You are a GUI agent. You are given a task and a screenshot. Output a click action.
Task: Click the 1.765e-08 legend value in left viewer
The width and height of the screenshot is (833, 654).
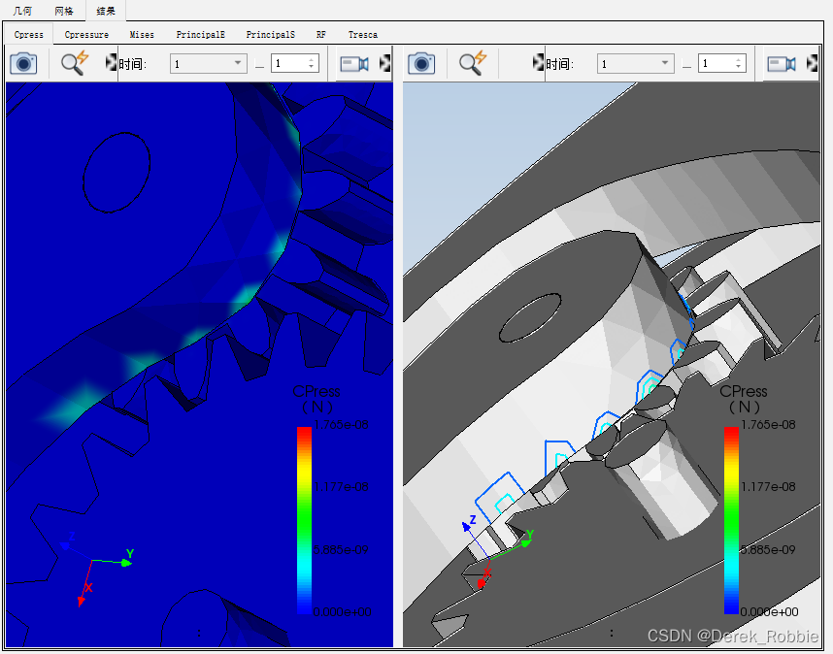click(x=341, y=425)
